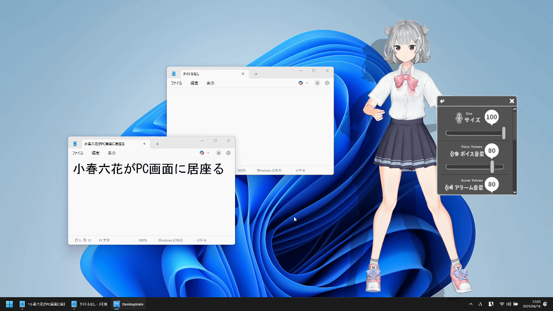Image resolution: width=553 pixels, height=311 pixels.
Task: Switch to タイトルなし - メモ帳 taskbar button
Action: tap(89, 304)
